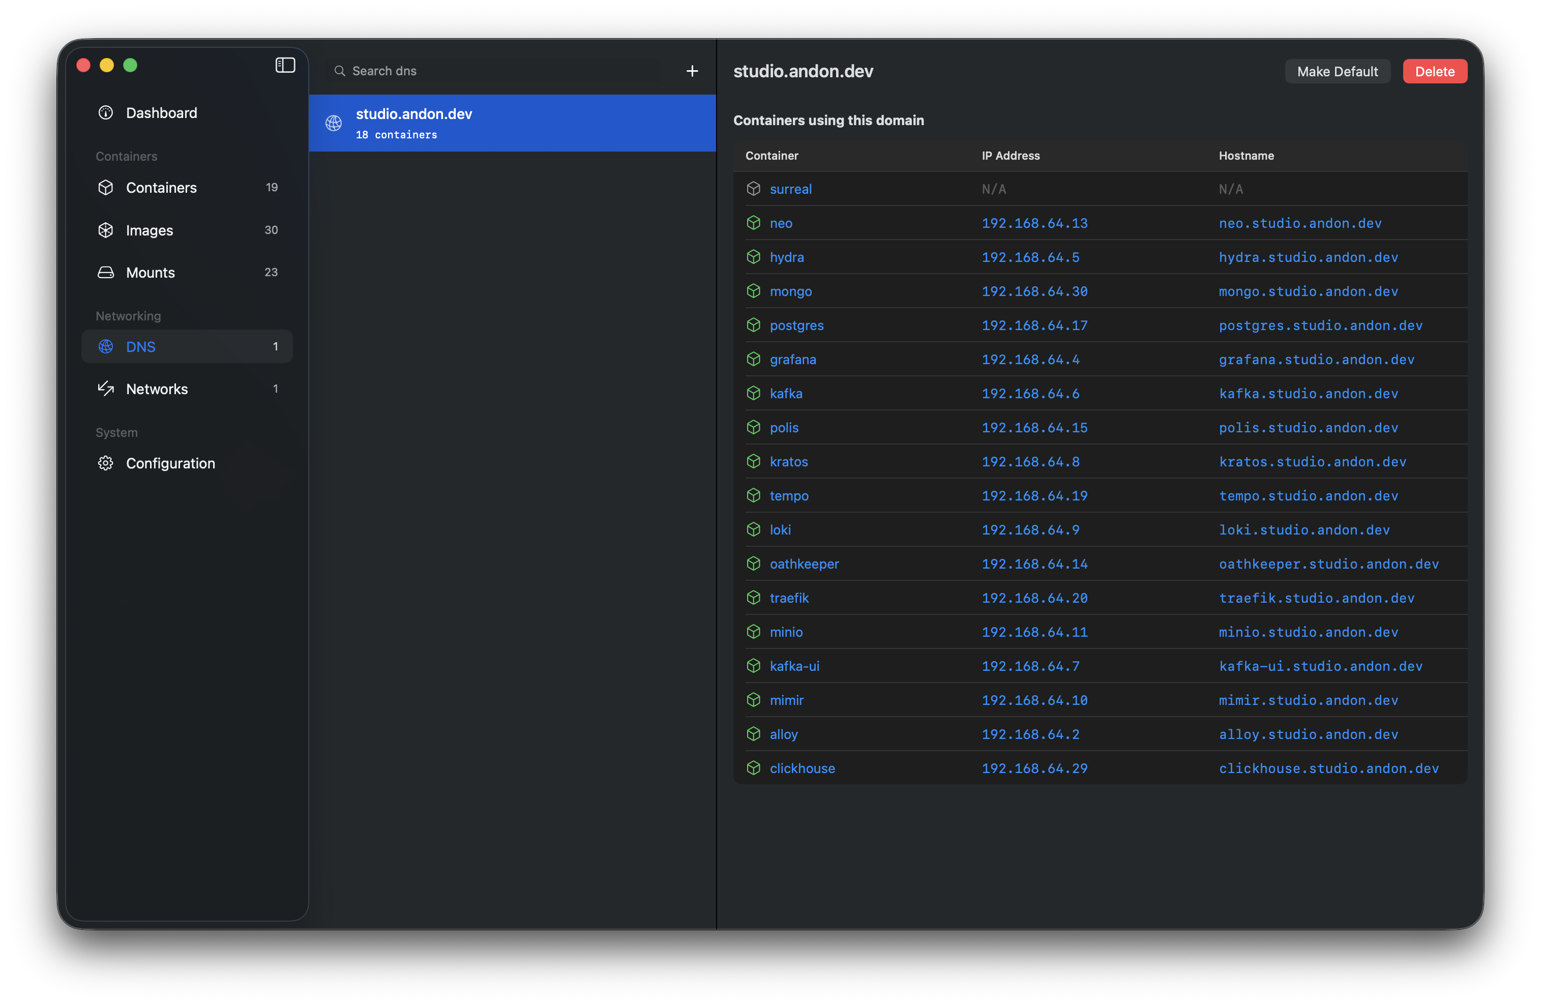
Task: Click the search magnifier icon
Action: (339, 71)
